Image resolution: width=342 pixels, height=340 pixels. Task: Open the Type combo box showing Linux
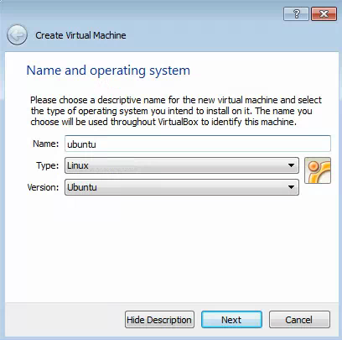[x=182, y=165]
